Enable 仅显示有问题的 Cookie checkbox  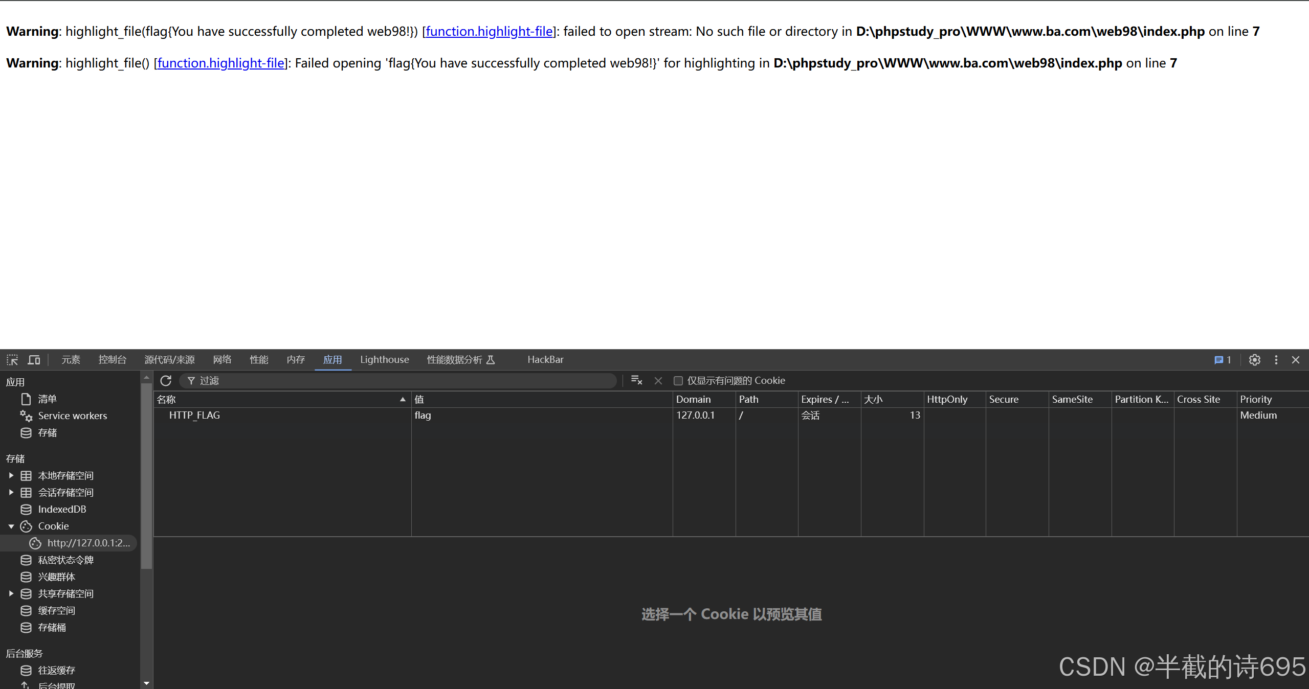(x=678, y=381)
